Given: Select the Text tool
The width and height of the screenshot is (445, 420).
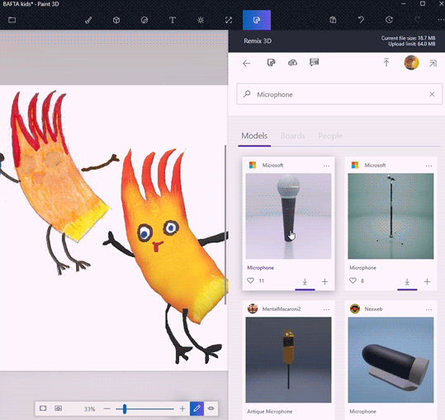Looking at the screenshot, I should [x=173, y=20].
